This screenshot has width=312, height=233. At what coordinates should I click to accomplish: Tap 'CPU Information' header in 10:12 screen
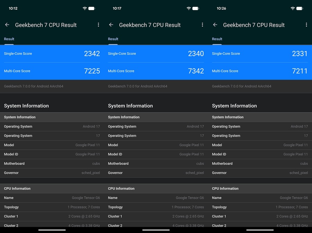coord(17,189)
